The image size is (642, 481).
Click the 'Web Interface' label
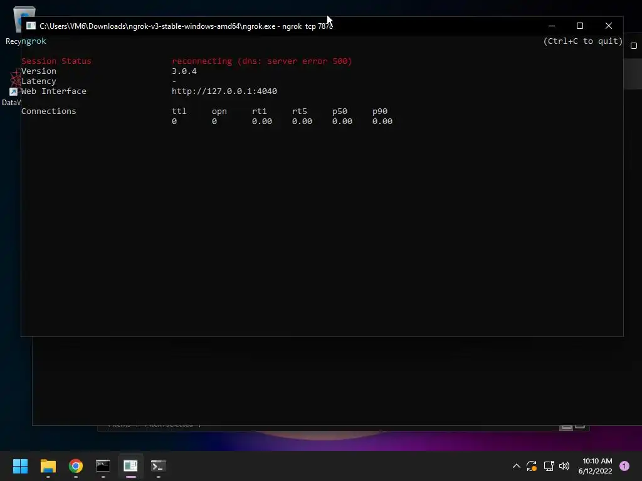point(54,91)
